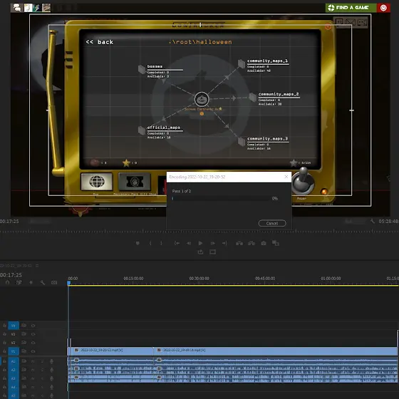The height and width of the screenshot is (399, 399).
Task: Toggle A2 track targeting button
Action: click(x=14, y=370)
